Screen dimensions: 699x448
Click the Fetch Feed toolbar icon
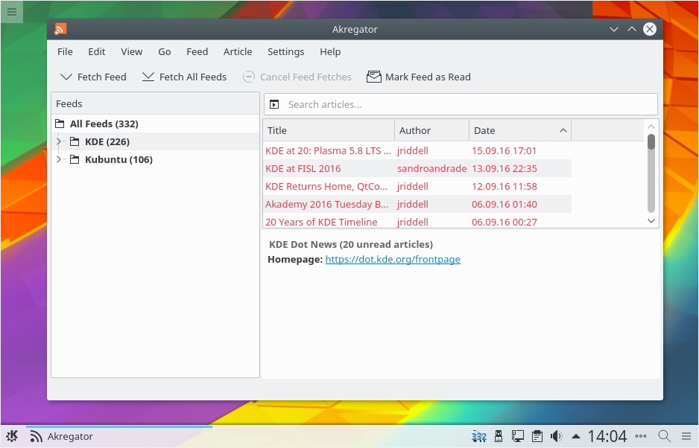pyautogui.click(x=66, y=77)
